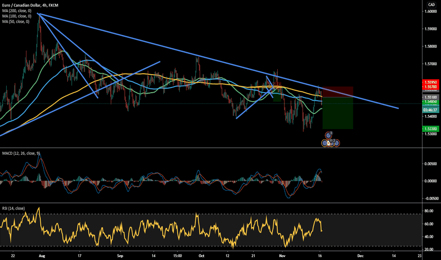The height and width of the screenshot is (260, 441).
Task: Click the Nov label on time axis
Action: [282, 256]
